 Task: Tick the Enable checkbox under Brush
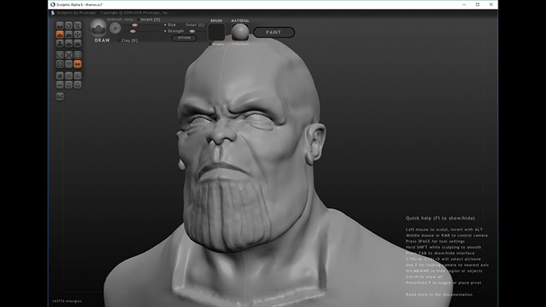[217, 44]
